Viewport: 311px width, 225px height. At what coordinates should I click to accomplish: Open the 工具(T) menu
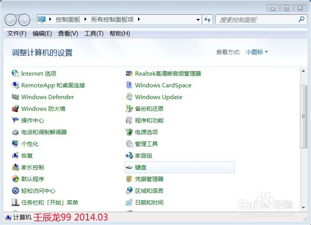click(x=94, y=33)
